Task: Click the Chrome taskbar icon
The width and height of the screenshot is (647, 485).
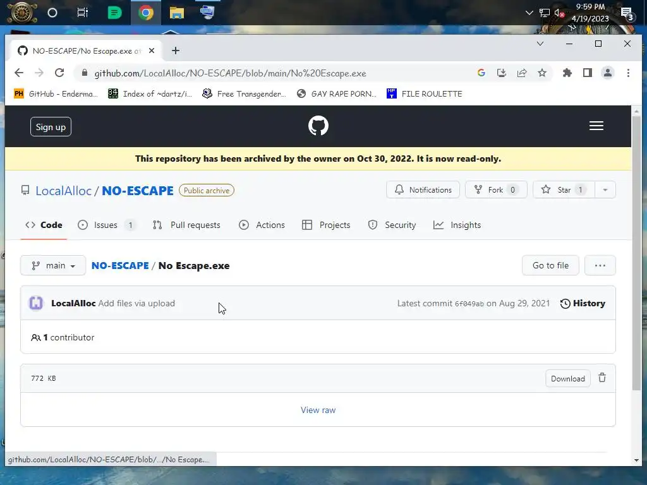Action: point(146,13)
